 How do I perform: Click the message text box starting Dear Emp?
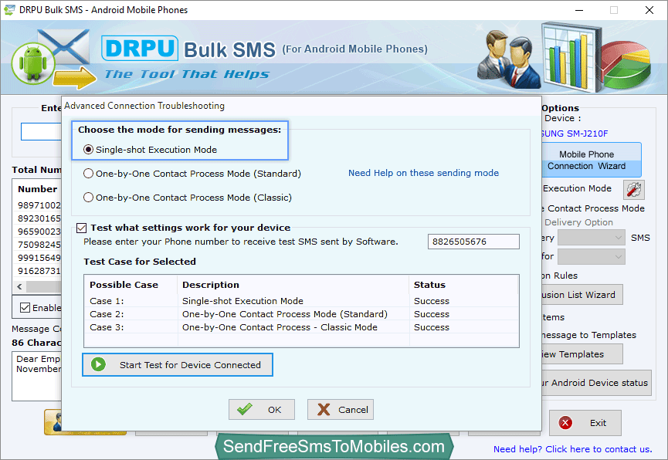tap(37, 376)
